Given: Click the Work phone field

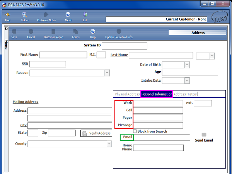Looking at the screenshot, I should coord(158,103).
